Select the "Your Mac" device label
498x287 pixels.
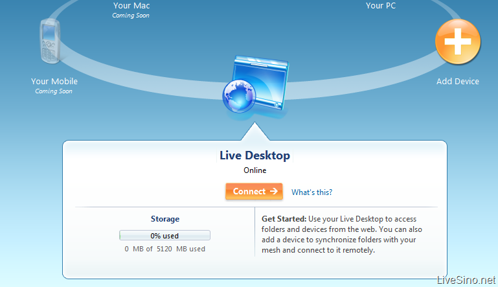[x=131, y=6]
